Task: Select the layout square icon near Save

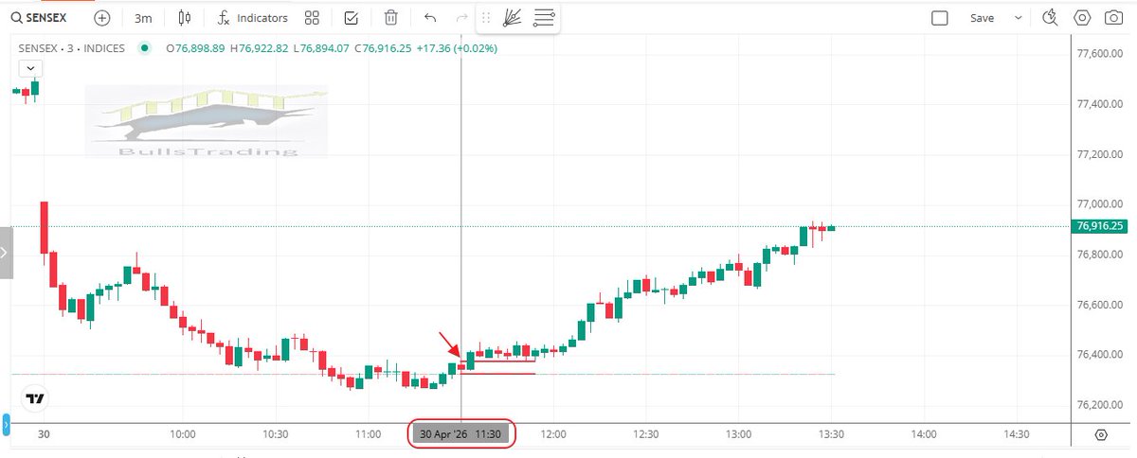Action: click(x=940, y=18)
